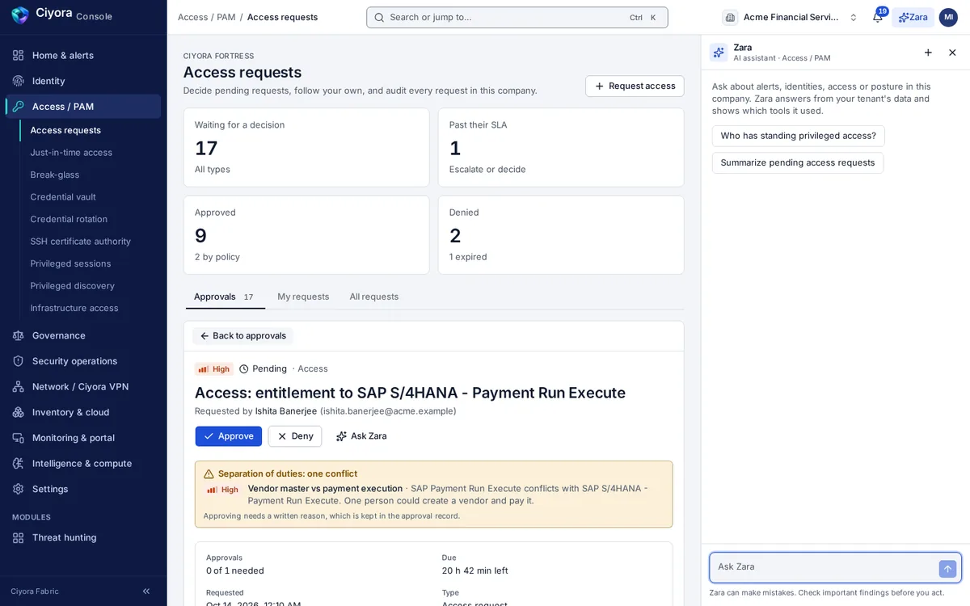Pick the 'Summarize pending access requests' suggestion
This screenshot has height=606, width=970.
pyautogui.click(x=798, y=162)
